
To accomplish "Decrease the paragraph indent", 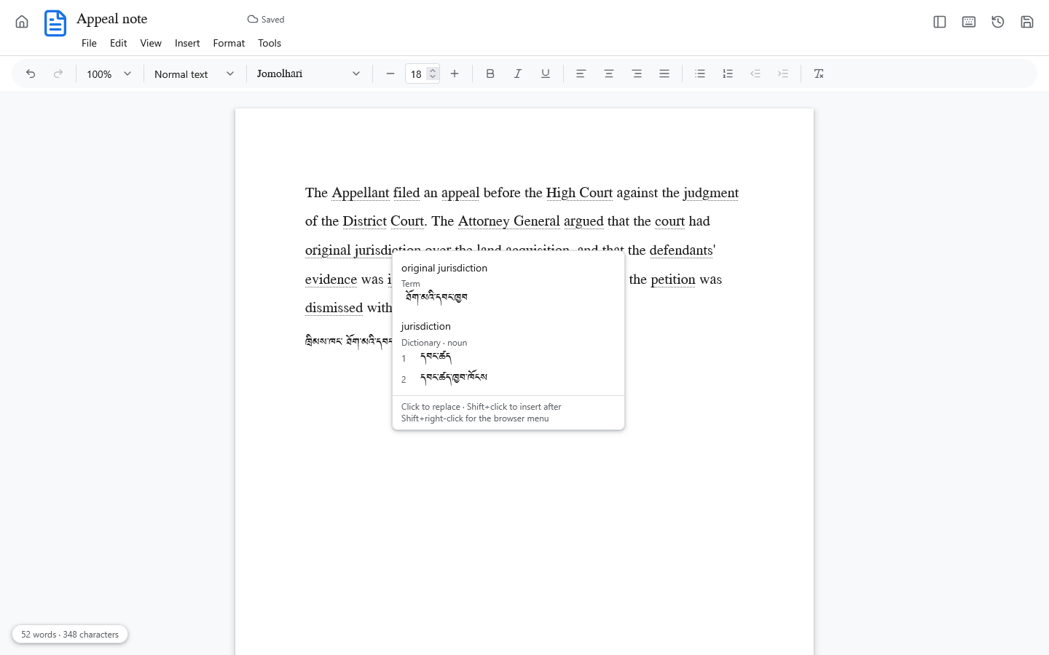I will pyautogui.click(x=755, y=74).
